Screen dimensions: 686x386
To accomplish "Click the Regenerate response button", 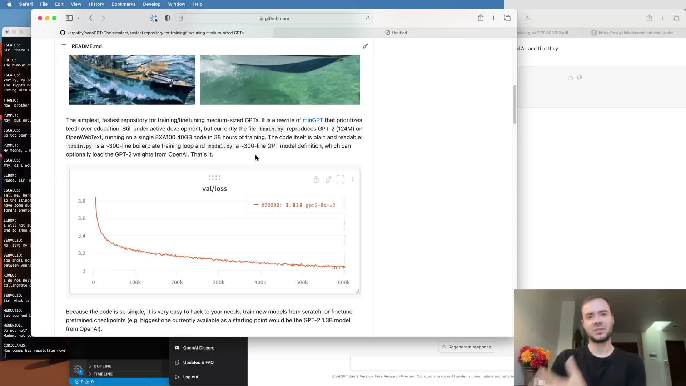I will (x=467, y=347).
